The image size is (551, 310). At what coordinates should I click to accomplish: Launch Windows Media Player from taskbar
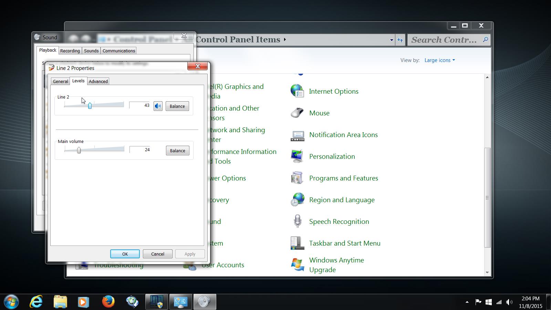click(x=83, y=302)
